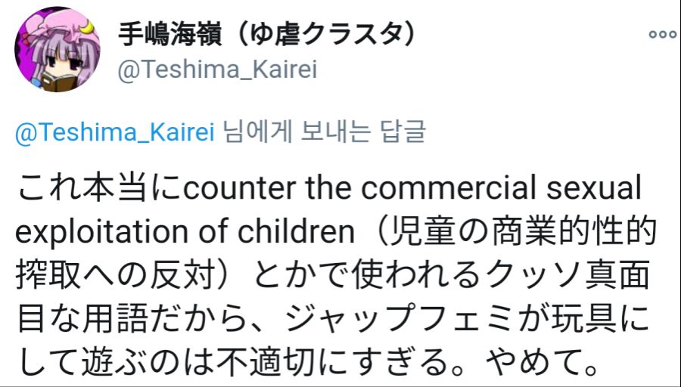
Task: Click the 児童の商業的性的 text
Action: 523,232
